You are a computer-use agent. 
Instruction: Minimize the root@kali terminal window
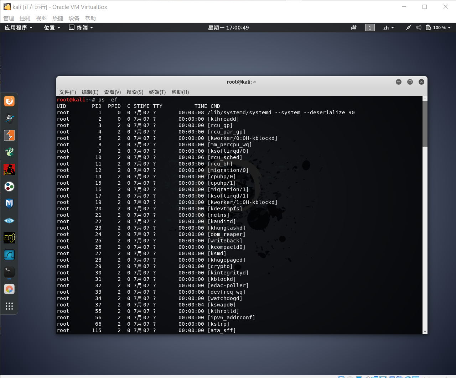[x=399, y=82]
